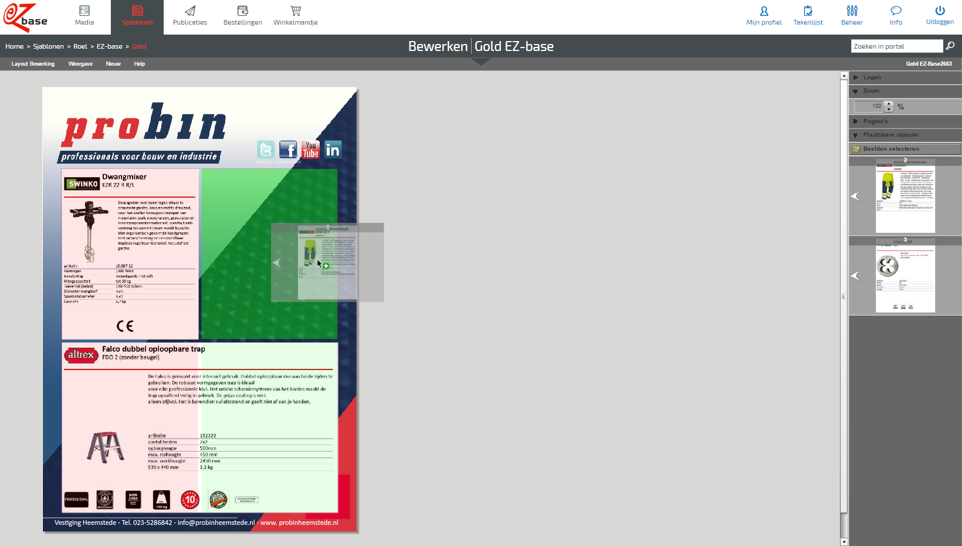
Task: Click the 150 kg weight badge icon
Action: click(161, 500)
